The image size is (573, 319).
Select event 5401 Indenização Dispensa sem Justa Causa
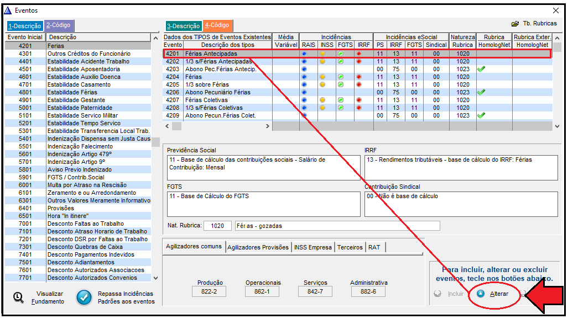tap(78, 139)
